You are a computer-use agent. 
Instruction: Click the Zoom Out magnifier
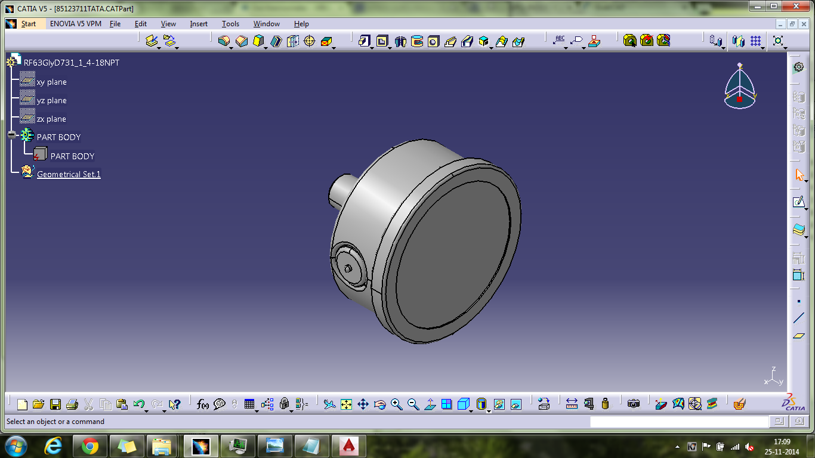(x=413, y=404)
